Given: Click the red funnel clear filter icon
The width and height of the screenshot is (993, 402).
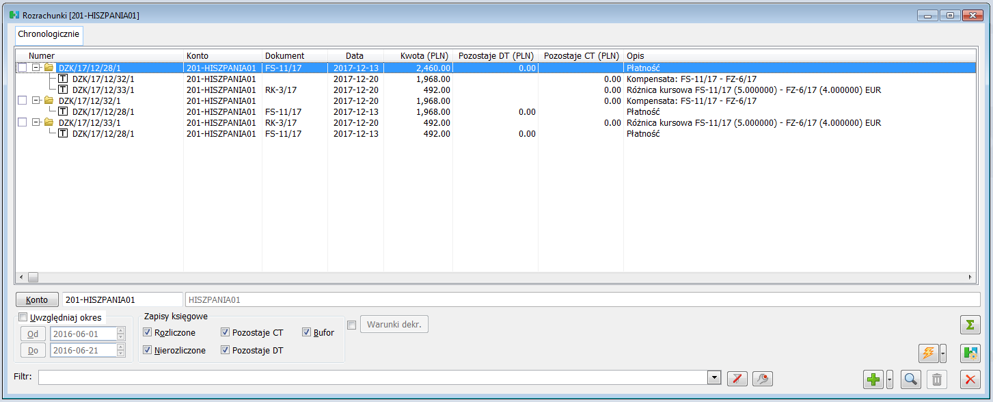Looking at the screenshot, I should point(737,378).
